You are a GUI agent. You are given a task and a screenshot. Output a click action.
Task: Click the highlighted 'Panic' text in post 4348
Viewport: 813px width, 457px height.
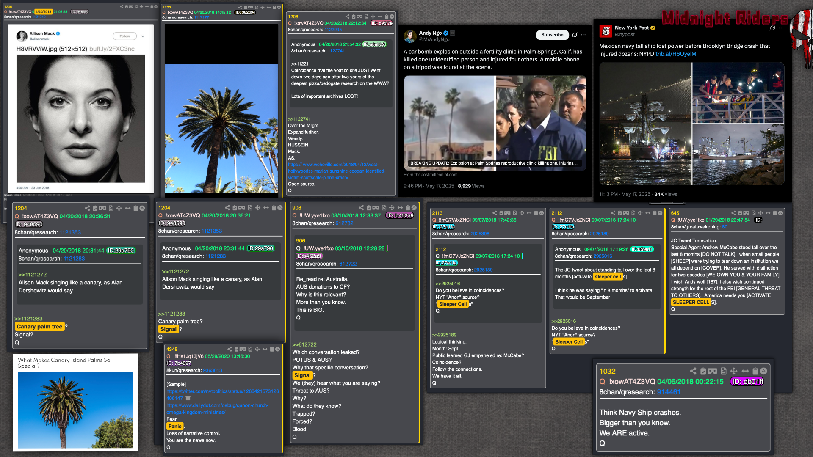(175, 426)
